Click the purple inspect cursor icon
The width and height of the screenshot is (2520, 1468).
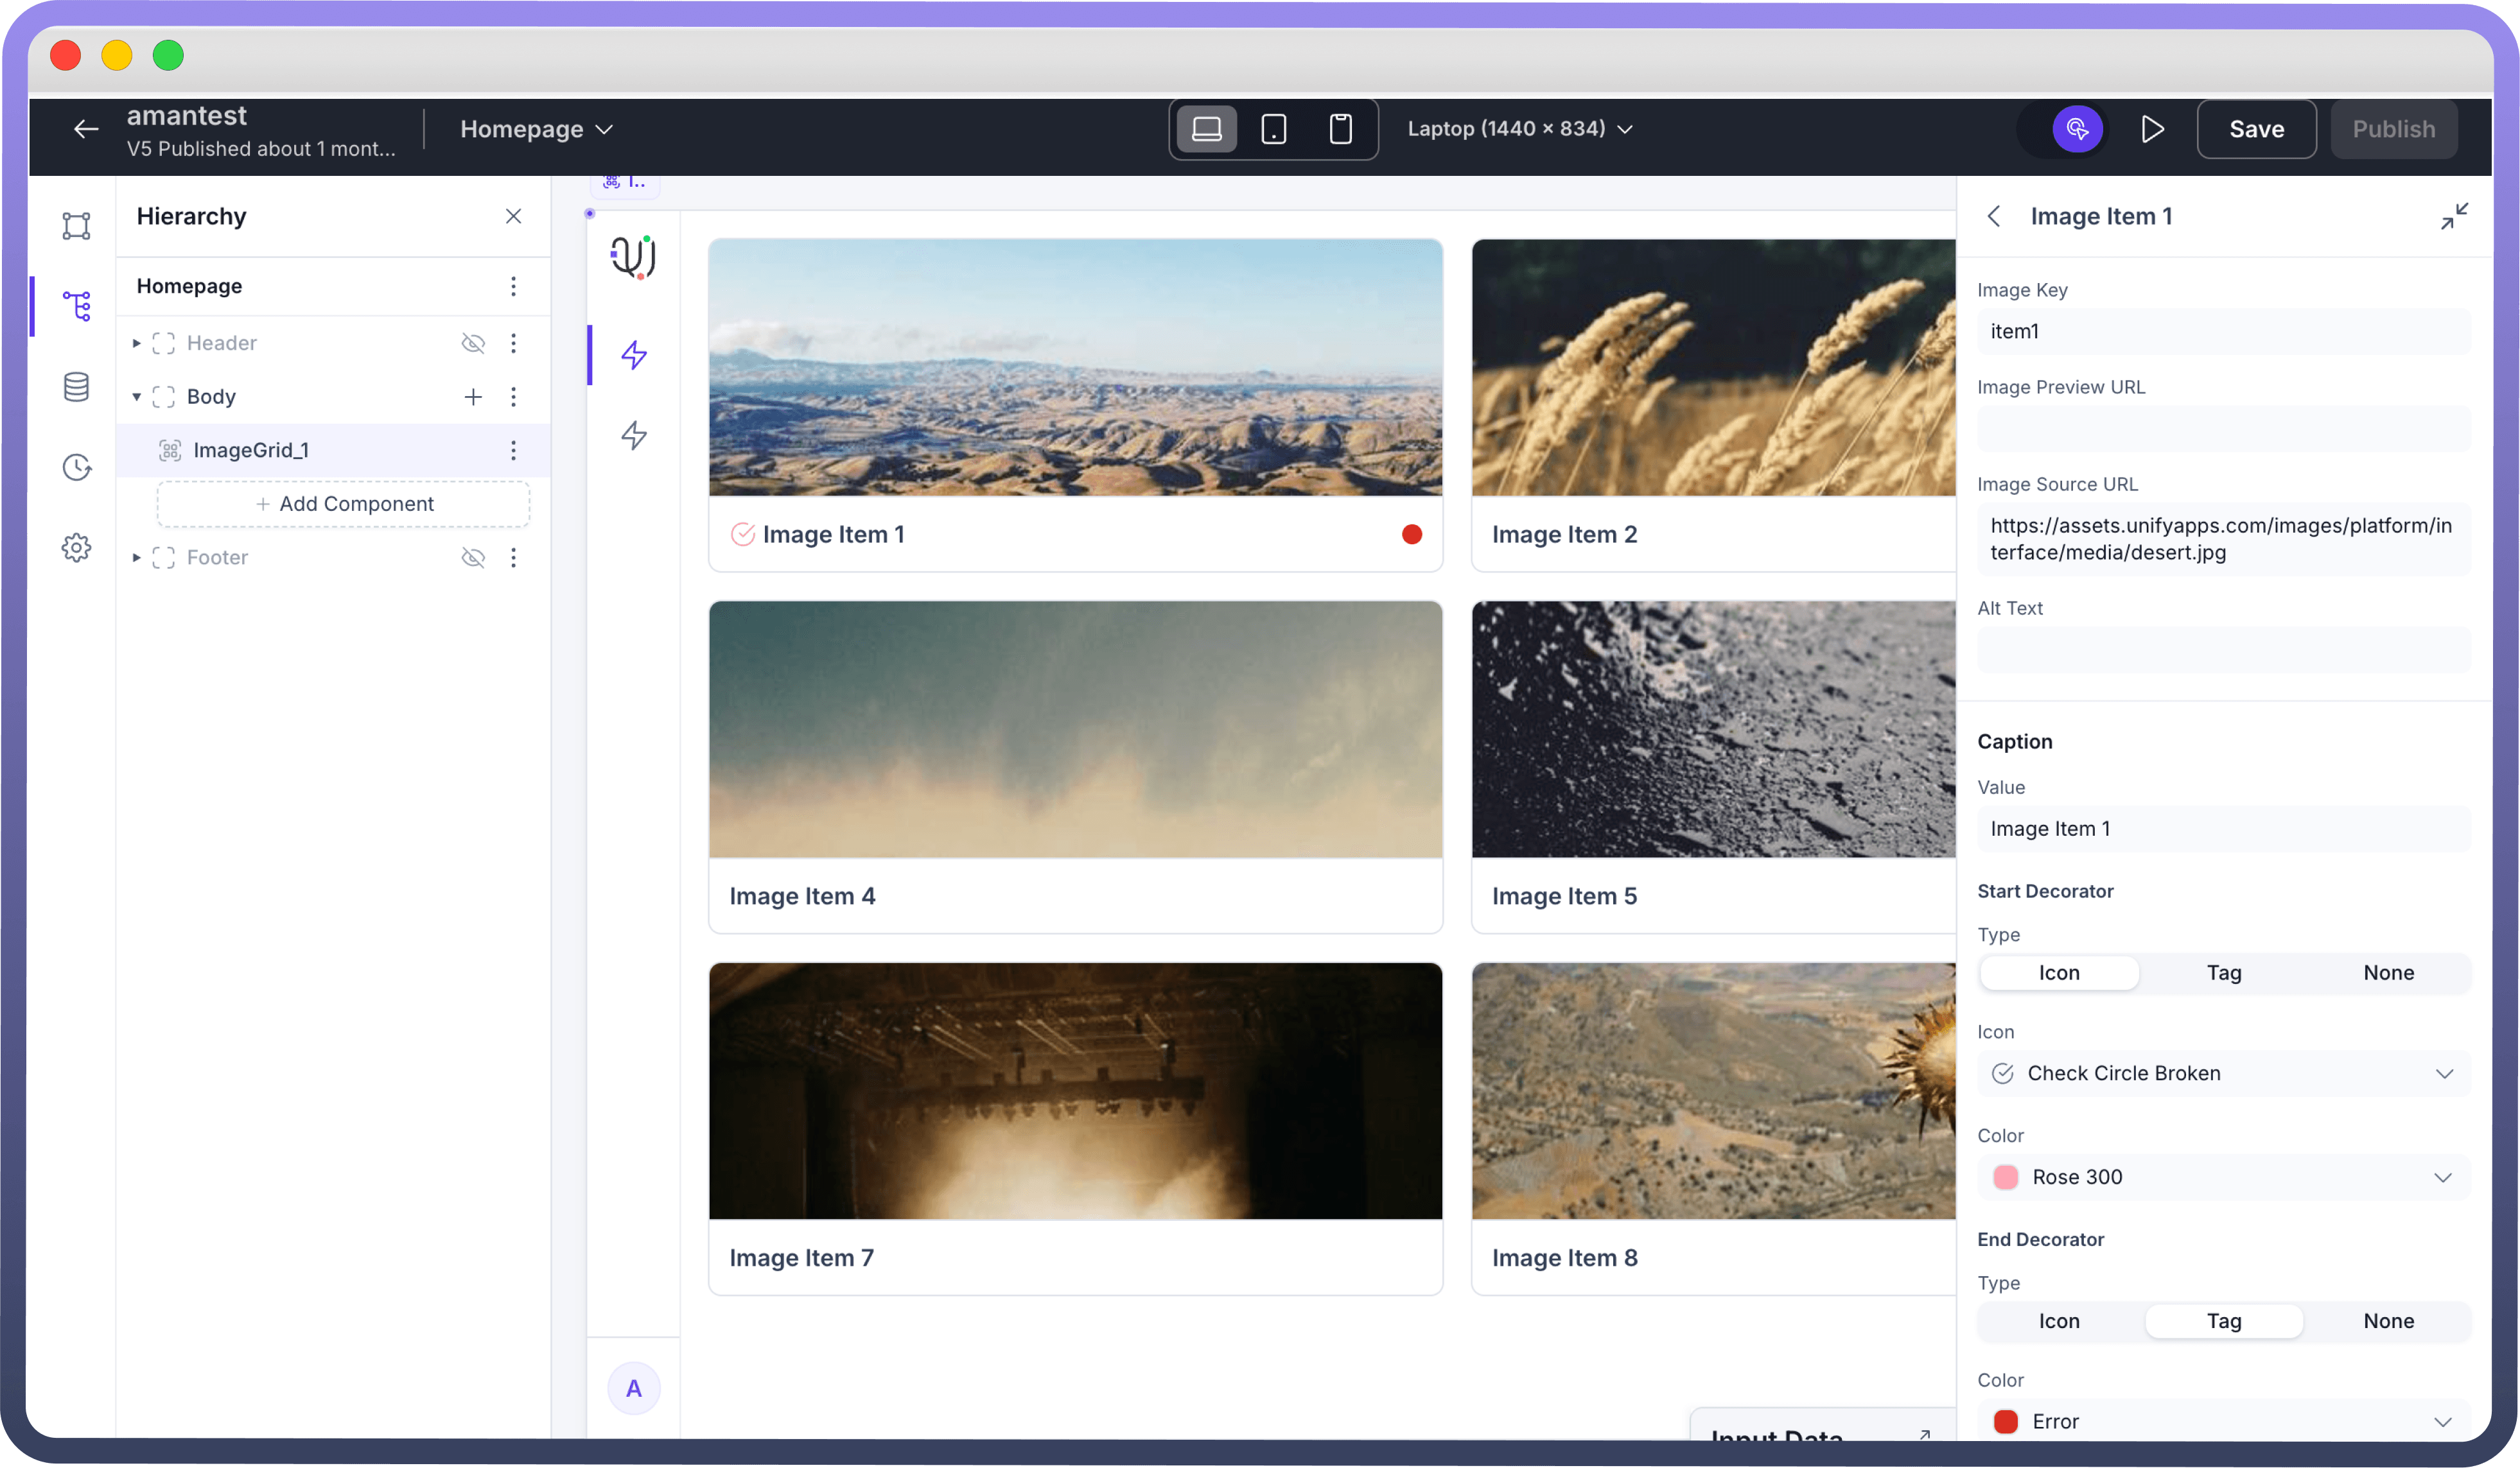pos(2077,129)
